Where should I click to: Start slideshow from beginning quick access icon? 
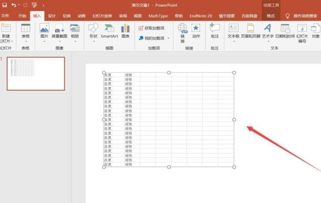pyautogui.click(x=34, y=5)
